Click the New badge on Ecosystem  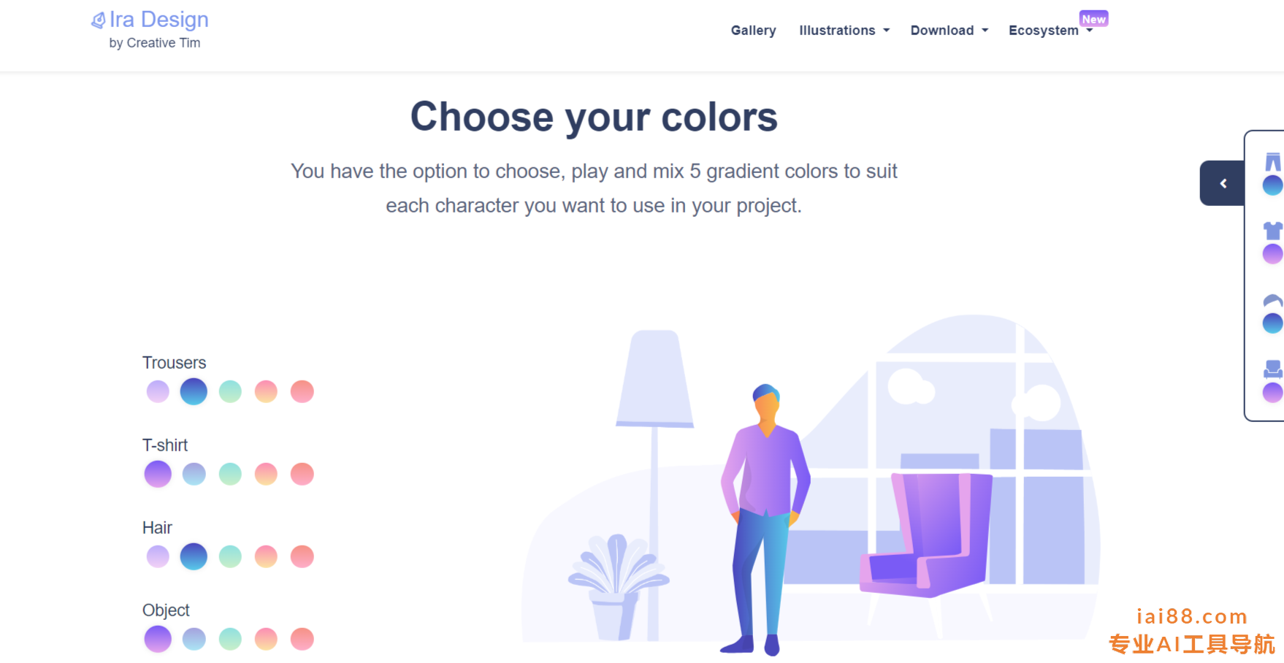1093,19
